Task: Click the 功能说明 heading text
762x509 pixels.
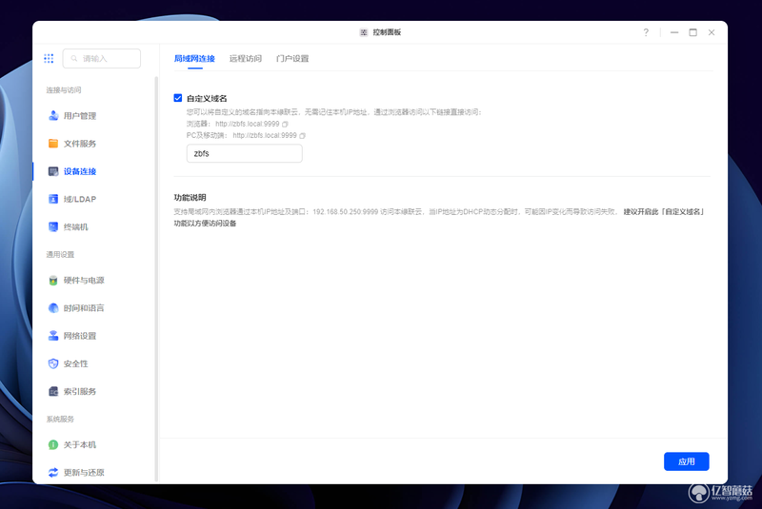Action: point(190,198)
